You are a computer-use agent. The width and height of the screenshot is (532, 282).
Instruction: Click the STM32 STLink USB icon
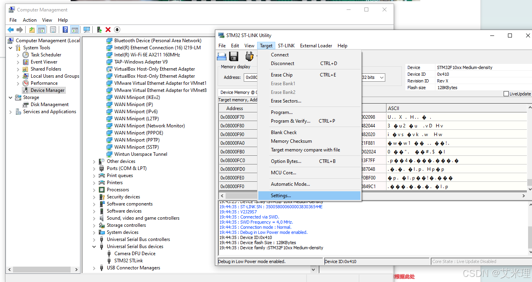pos(109,261)
